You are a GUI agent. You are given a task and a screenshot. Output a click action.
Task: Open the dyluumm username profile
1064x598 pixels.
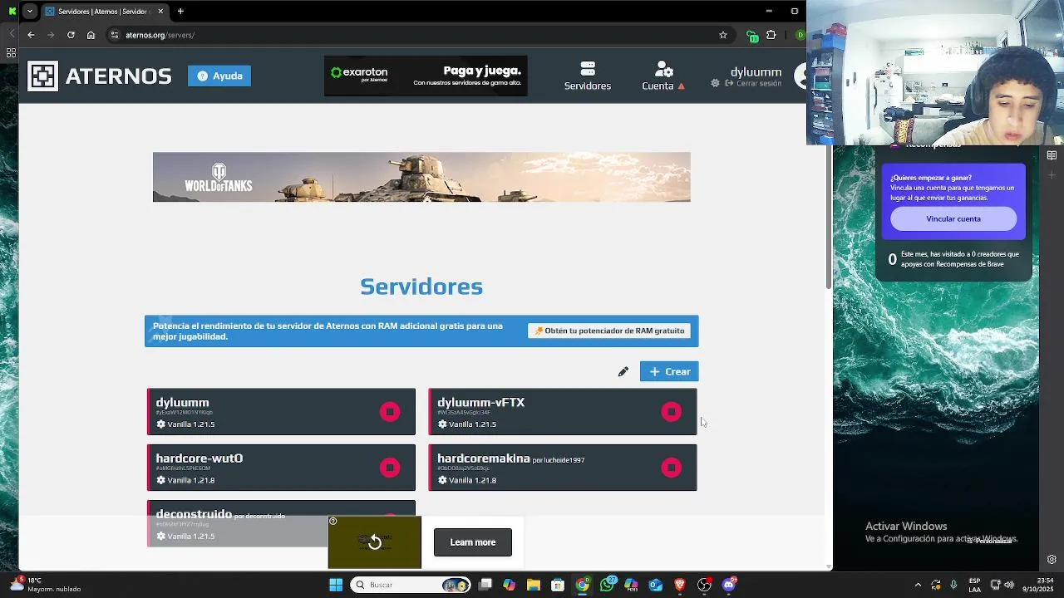(756, 71)
